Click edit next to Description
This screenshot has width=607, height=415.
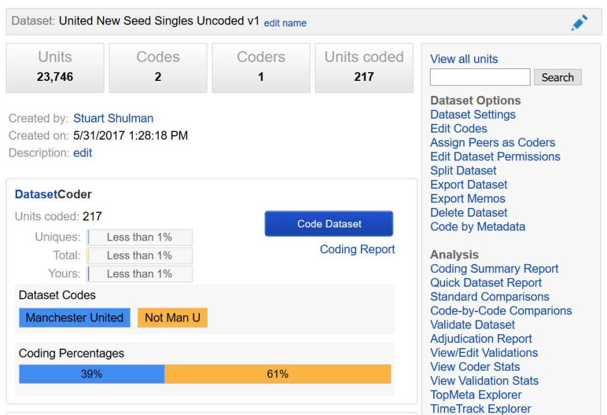83,153
